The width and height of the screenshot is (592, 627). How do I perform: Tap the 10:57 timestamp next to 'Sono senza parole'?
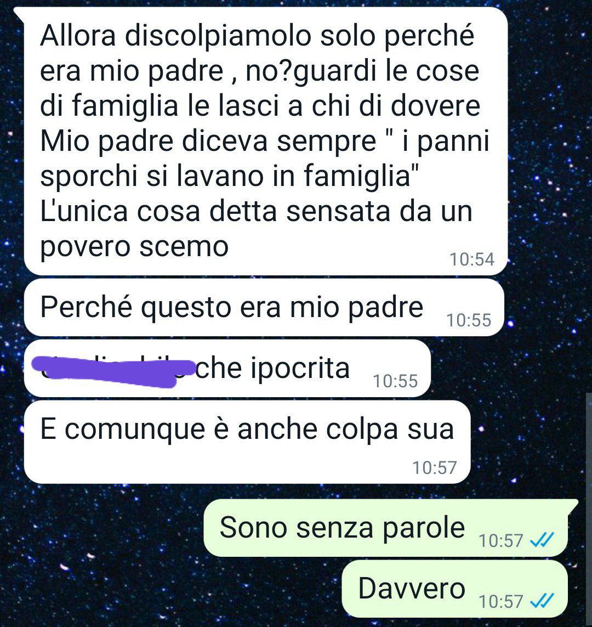tap(501, 541)
